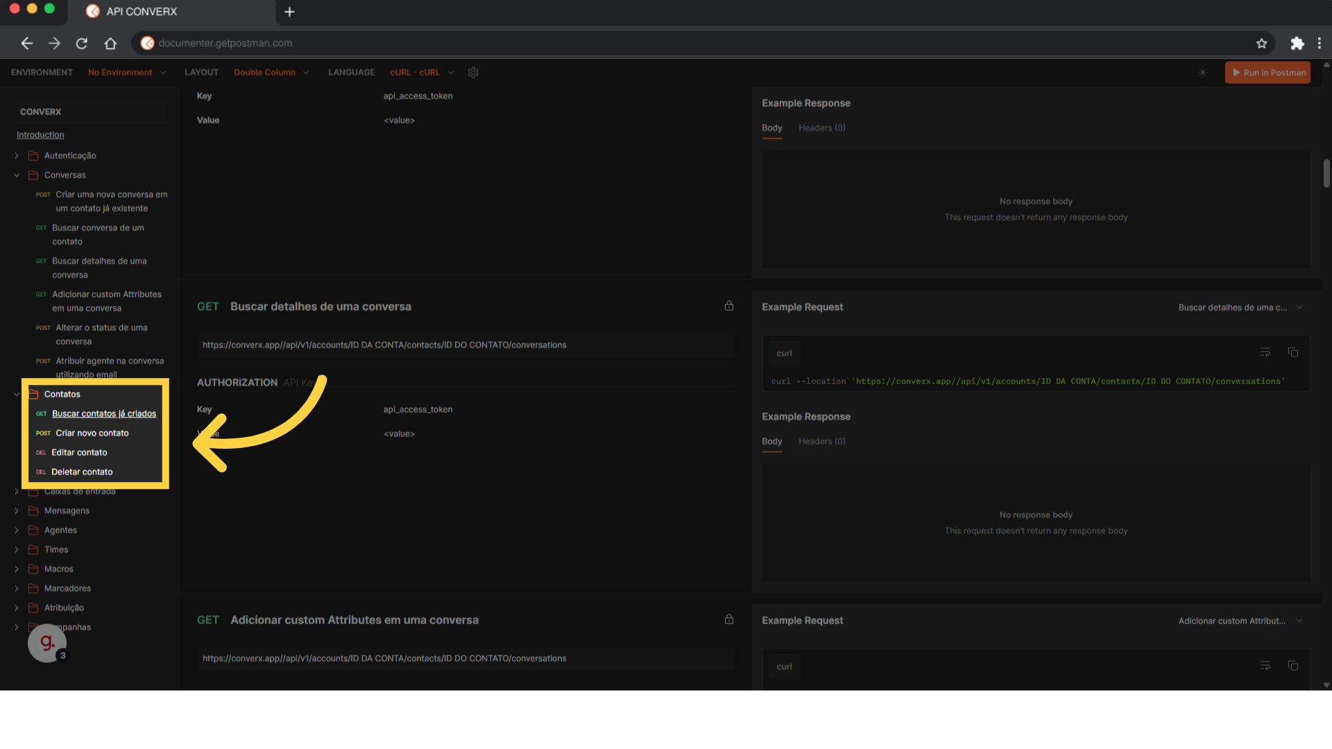This screenshot has height=749, width=1332.
Task: Open browser home page
Action: click(110, 43)
